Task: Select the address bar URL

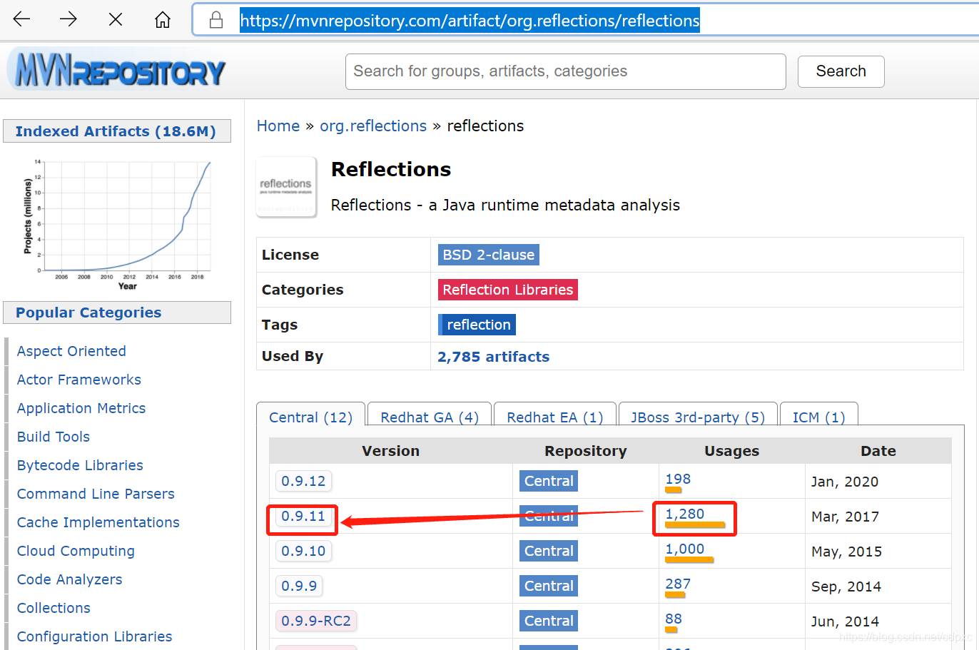Action: [470, 21]
